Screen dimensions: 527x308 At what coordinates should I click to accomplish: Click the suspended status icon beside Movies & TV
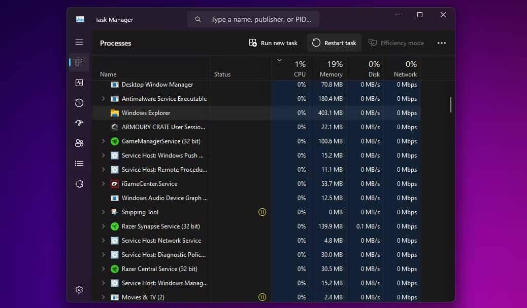point(262,297)
